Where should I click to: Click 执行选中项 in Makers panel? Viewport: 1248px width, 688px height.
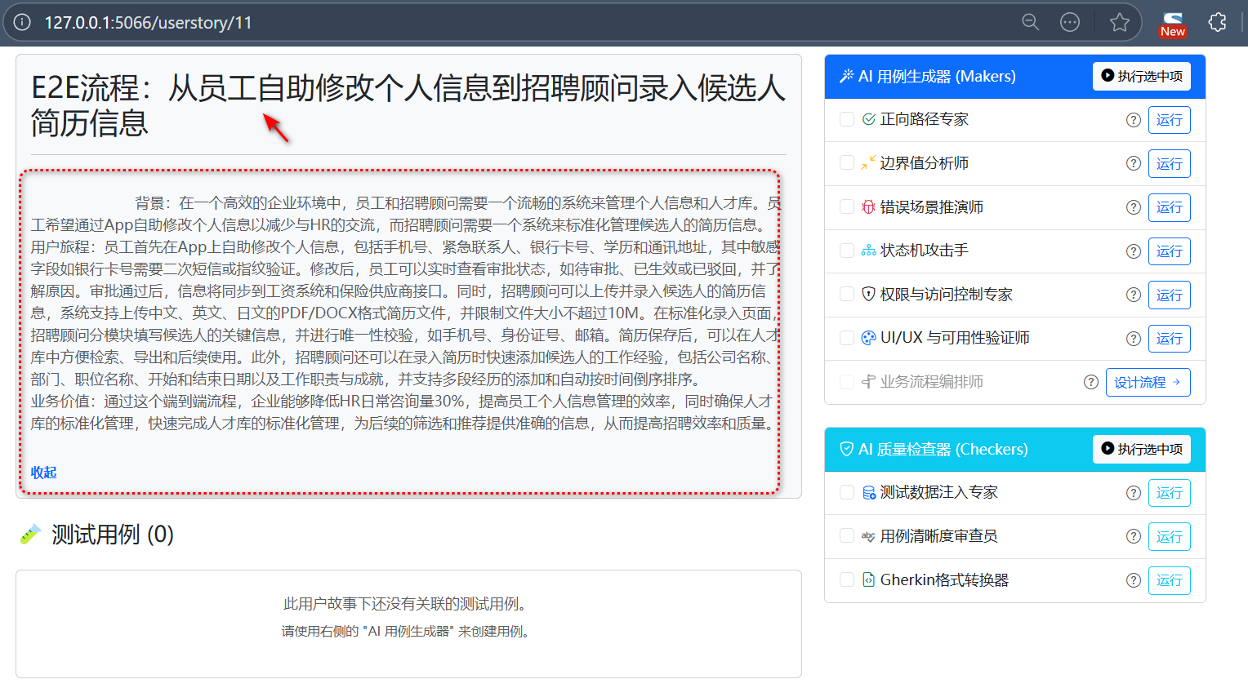point(1141,76)
